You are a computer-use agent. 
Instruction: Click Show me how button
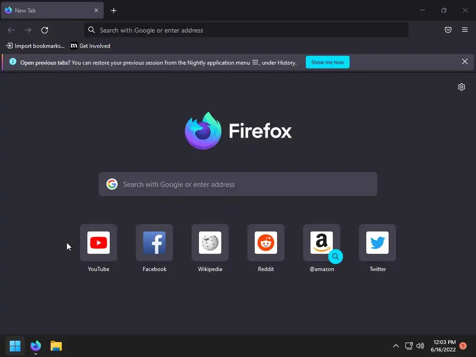pyautogui.click(x=328, y=62)
